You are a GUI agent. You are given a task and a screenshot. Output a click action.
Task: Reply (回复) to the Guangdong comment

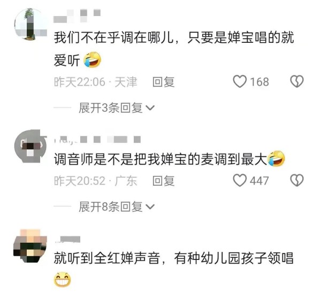coord(163,181)
